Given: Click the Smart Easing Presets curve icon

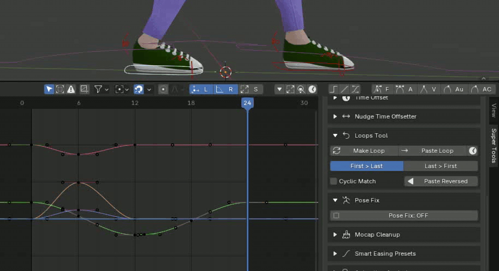Looking at the screenshot, I should pos(346,254).
